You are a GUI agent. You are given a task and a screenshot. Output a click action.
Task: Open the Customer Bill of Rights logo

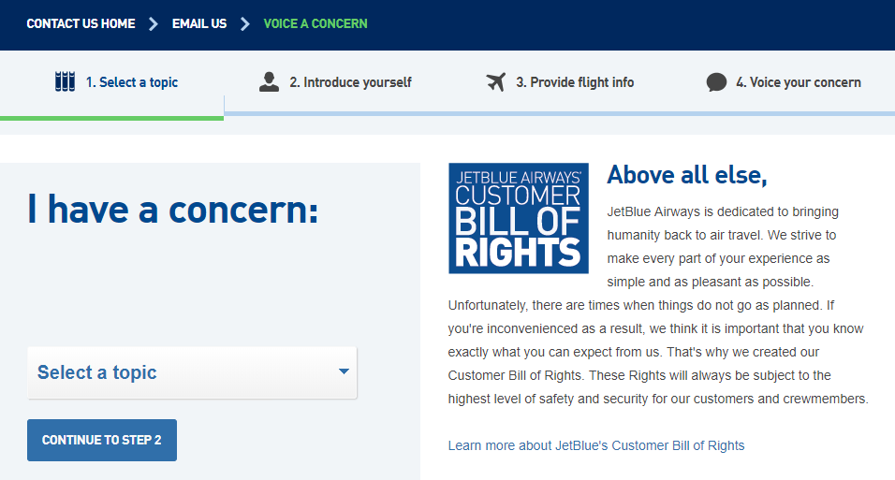pos(519,218)
